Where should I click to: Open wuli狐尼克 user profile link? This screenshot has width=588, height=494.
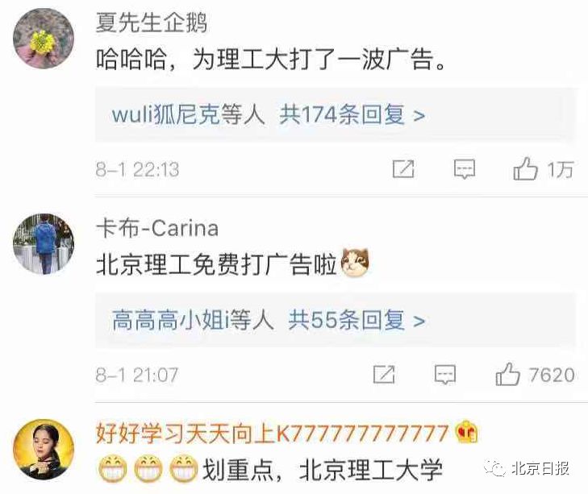click(165, 114)
